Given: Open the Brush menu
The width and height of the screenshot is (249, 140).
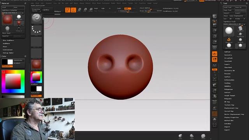Looking at the screenshot, I should pyautogui.click(x=37, y=3).
